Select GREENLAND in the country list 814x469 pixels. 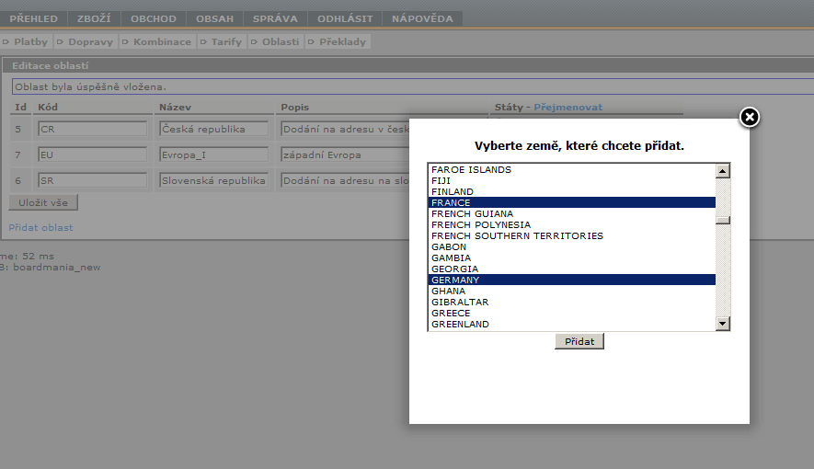(571, 325)
